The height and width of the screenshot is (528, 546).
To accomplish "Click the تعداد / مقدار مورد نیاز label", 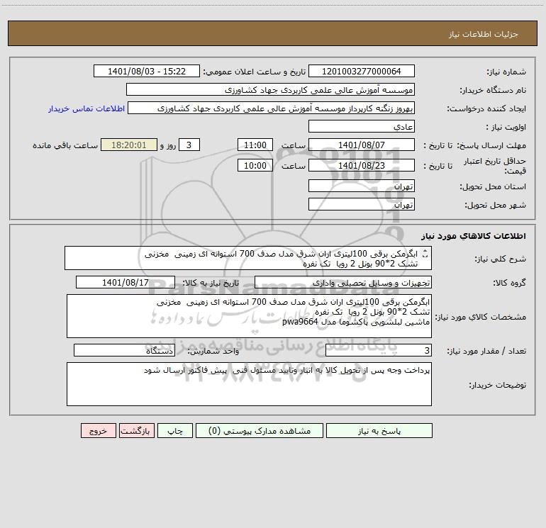I will tap(486, 351).
